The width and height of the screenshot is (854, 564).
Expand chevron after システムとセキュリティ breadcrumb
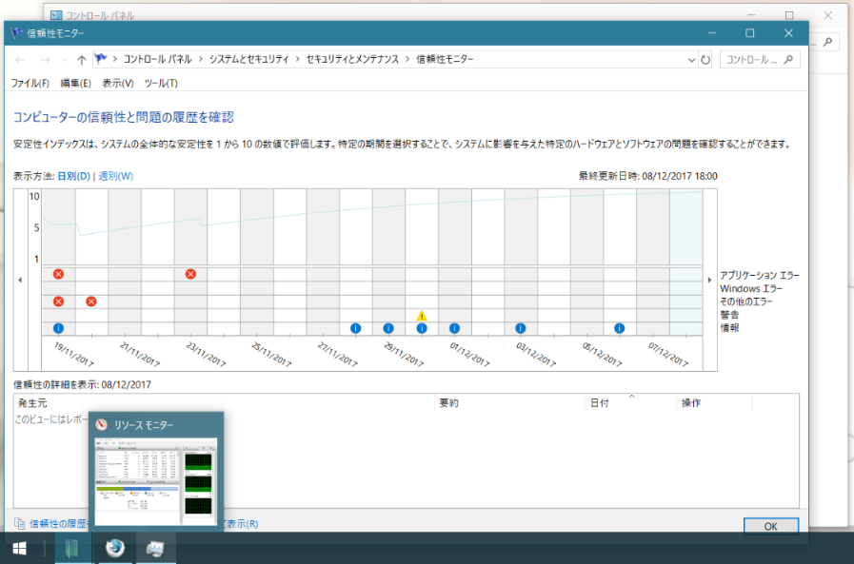pyautogui.click(x=297, y=59)
